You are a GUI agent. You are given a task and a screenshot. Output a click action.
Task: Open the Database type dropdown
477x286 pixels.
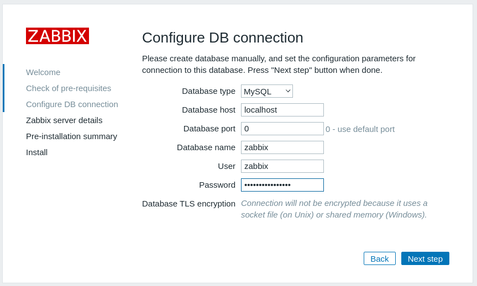pos(267,91)
